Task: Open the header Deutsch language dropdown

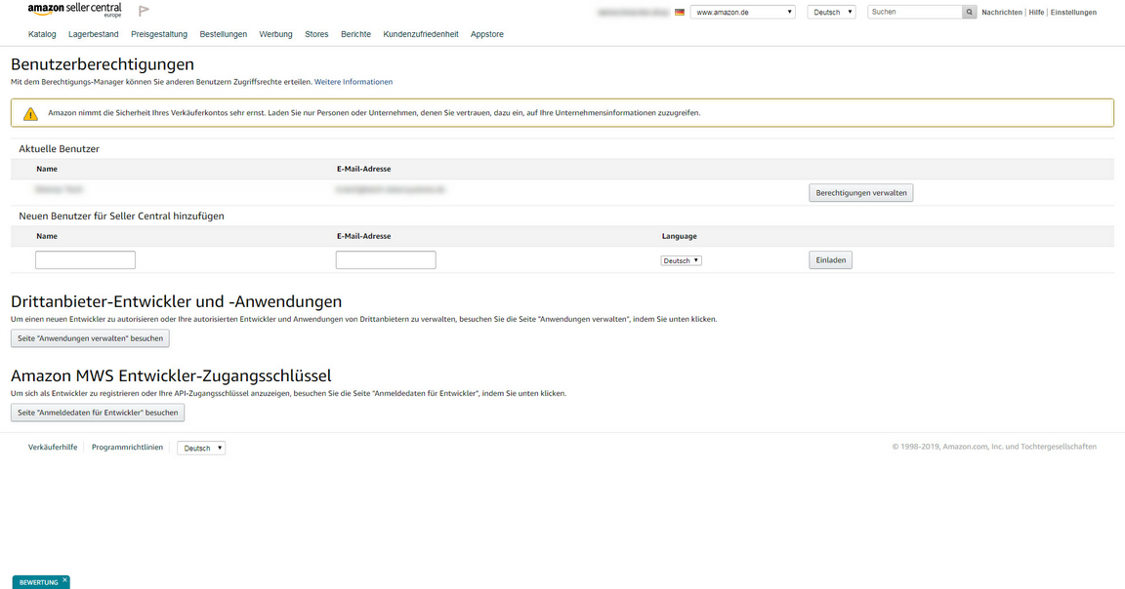Action: click(x=832, y=12)
